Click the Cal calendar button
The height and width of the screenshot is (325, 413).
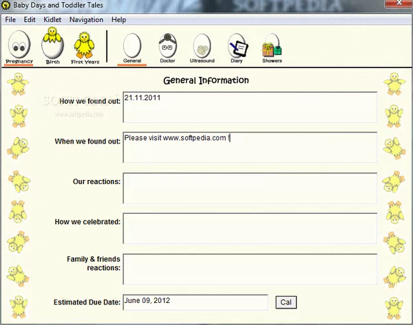coord(285,302)
